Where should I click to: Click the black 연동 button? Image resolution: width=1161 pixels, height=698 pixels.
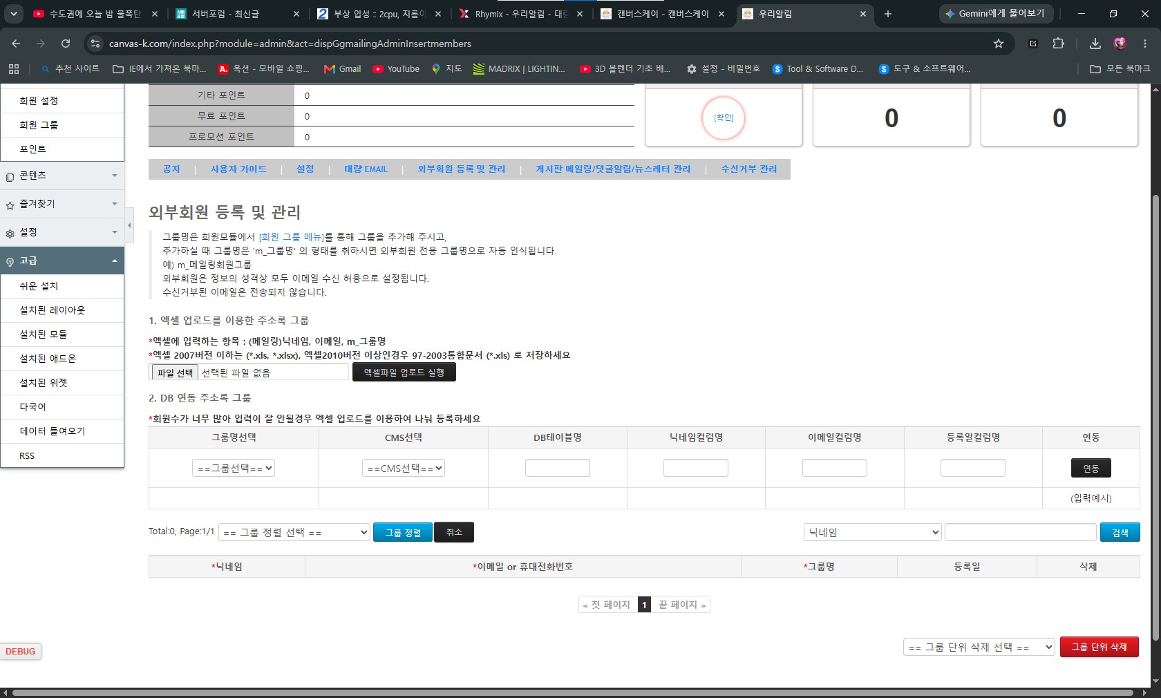[x=1091, y=468]
